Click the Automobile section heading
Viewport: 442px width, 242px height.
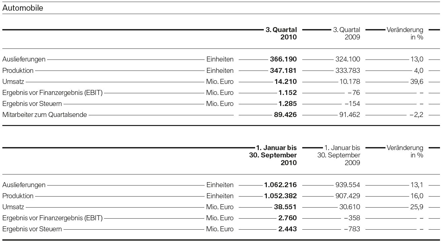(23, 8)
